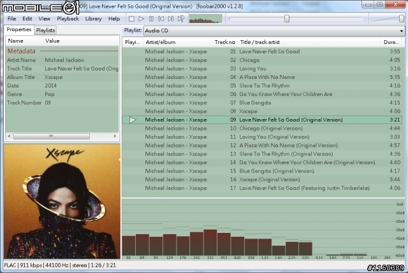Stop playback with the Stop button
Screen dimensions: 408x273
point(131,18)
